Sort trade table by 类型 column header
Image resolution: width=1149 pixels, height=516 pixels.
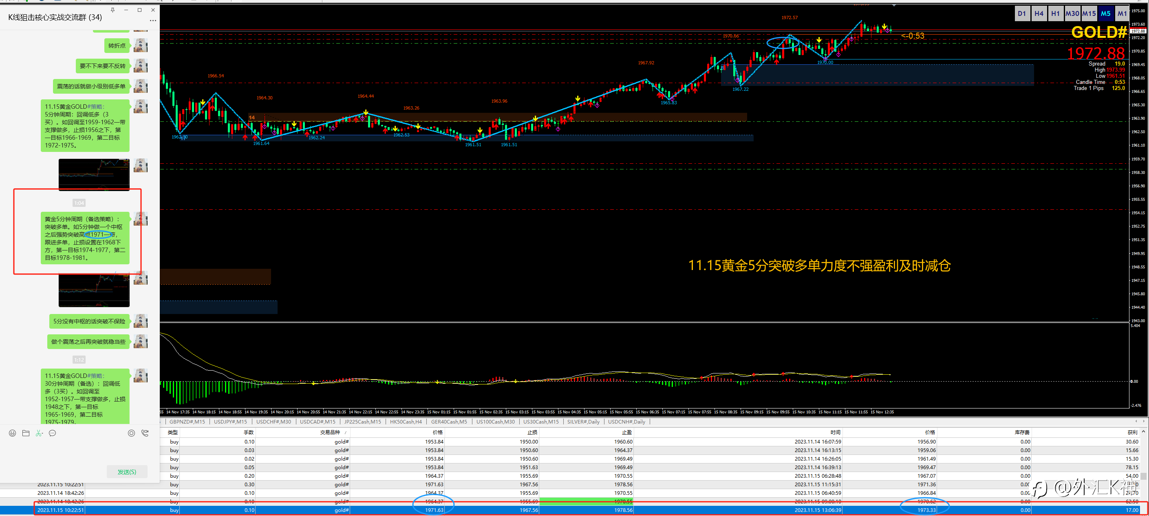(173, 432)
